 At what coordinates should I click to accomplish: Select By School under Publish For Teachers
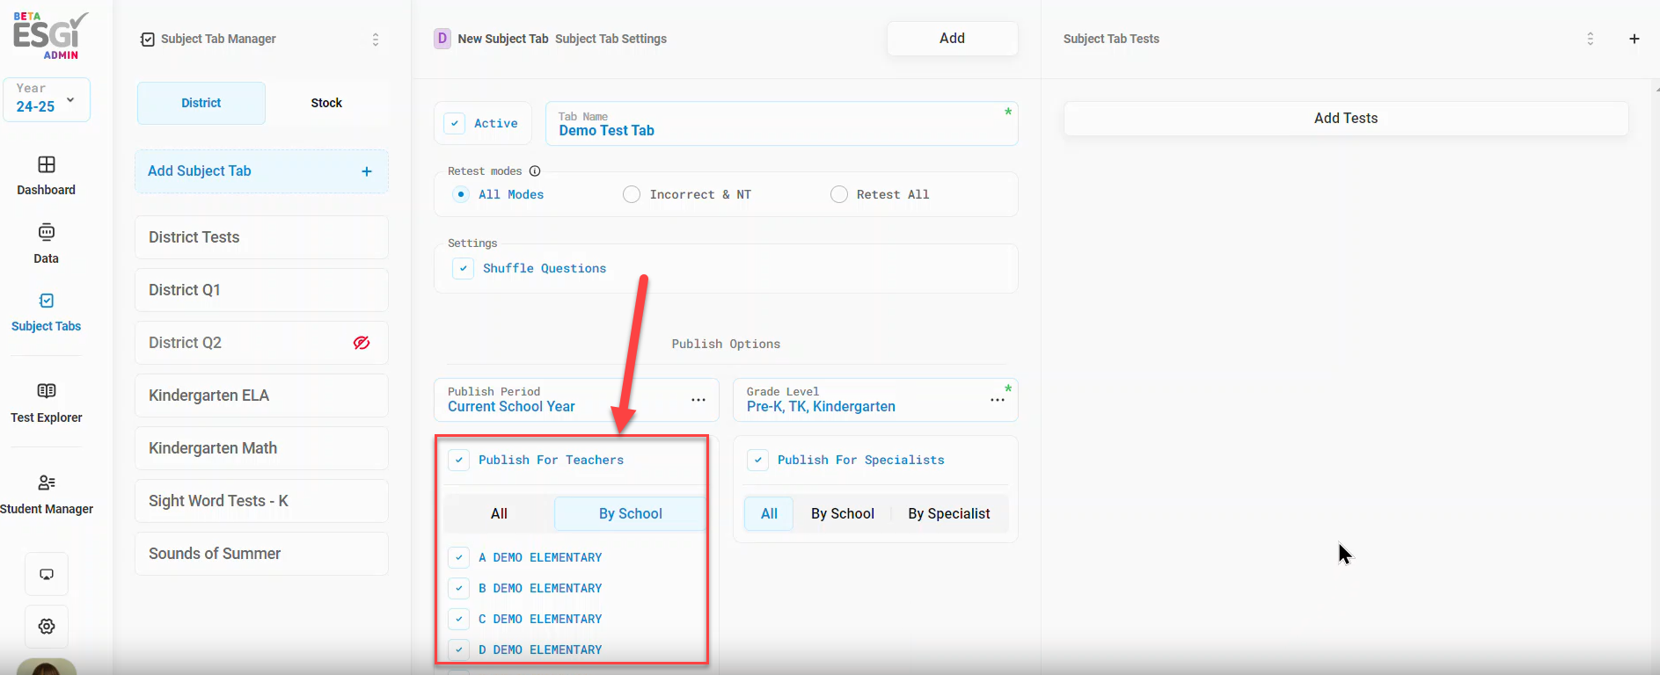point(631,513)
